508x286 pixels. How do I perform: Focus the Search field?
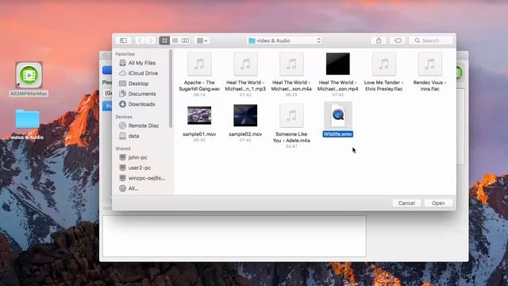pyautogui.click(x=431, y=41)
